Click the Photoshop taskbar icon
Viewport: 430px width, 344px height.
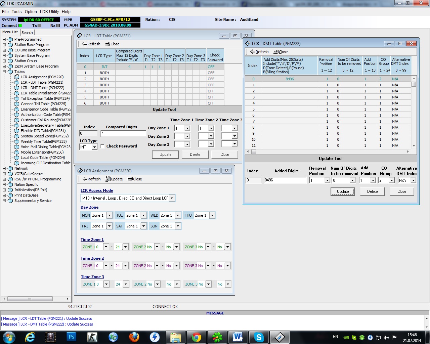[71, 337]
